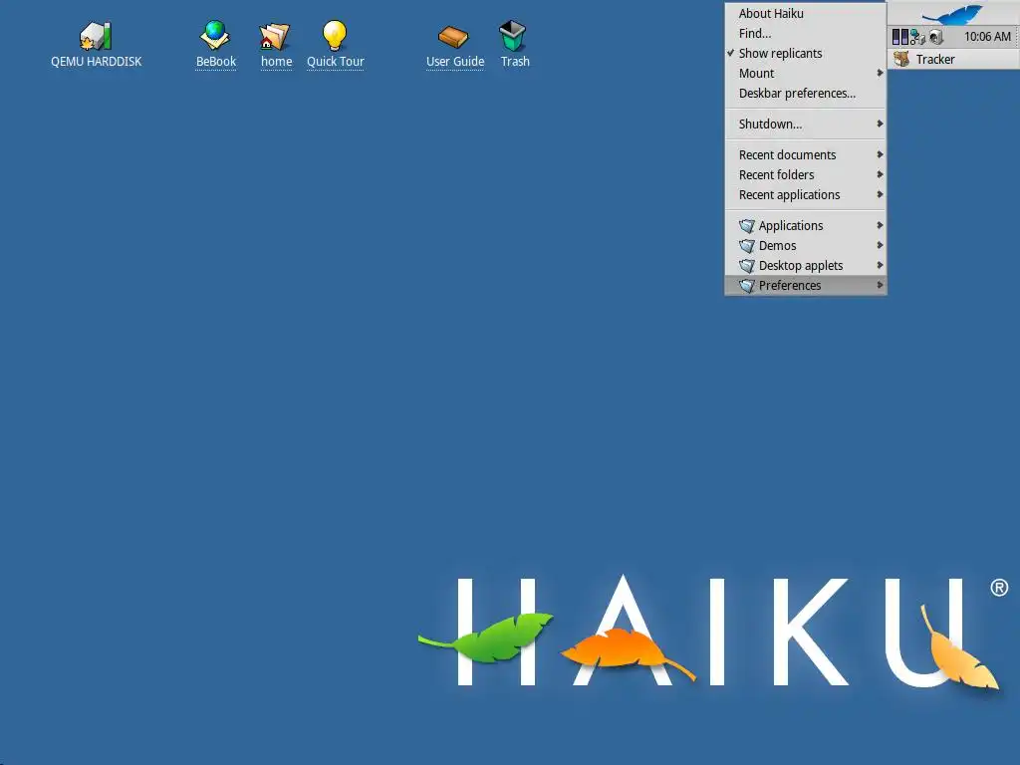The width and height of the screenshot is (1020, 765).
Task: Expand the Desktop applets submenu arrow
Action: 880,265
